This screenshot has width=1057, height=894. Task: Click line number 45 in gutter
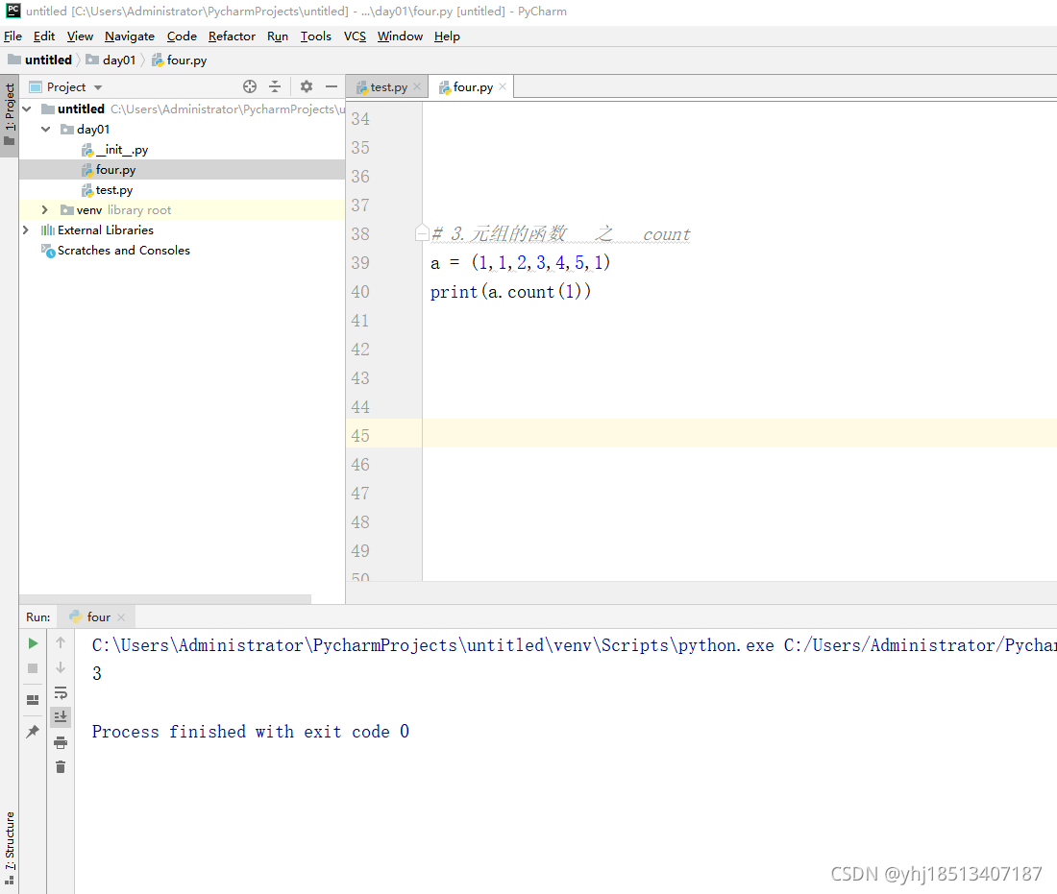click(x=360, y=436)
